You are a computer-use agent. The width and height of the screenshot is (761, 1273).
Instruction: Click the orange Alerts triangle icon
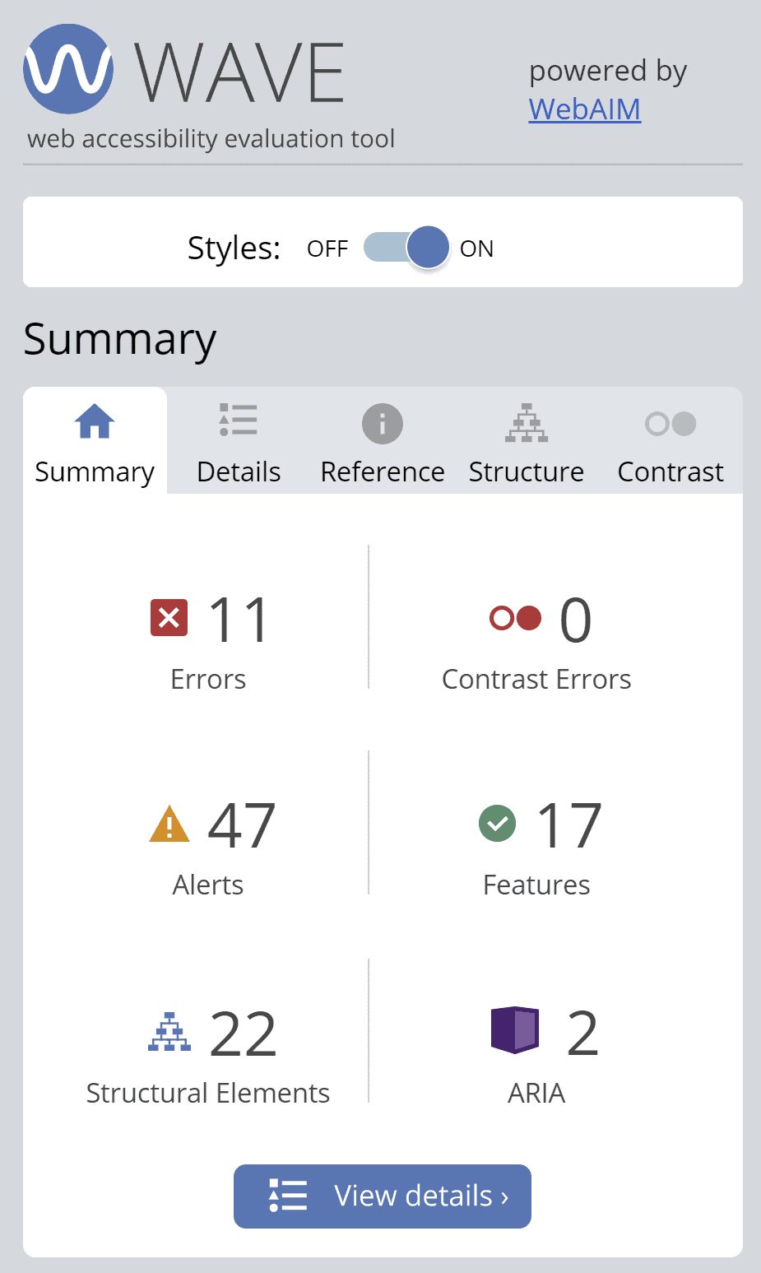[x=169, y=824]
